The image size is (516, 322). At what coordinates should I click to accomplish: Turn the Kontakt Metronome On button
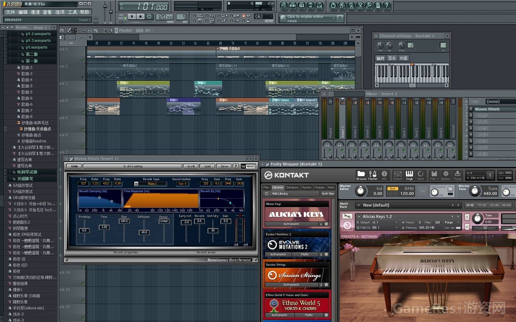point(450,189)
